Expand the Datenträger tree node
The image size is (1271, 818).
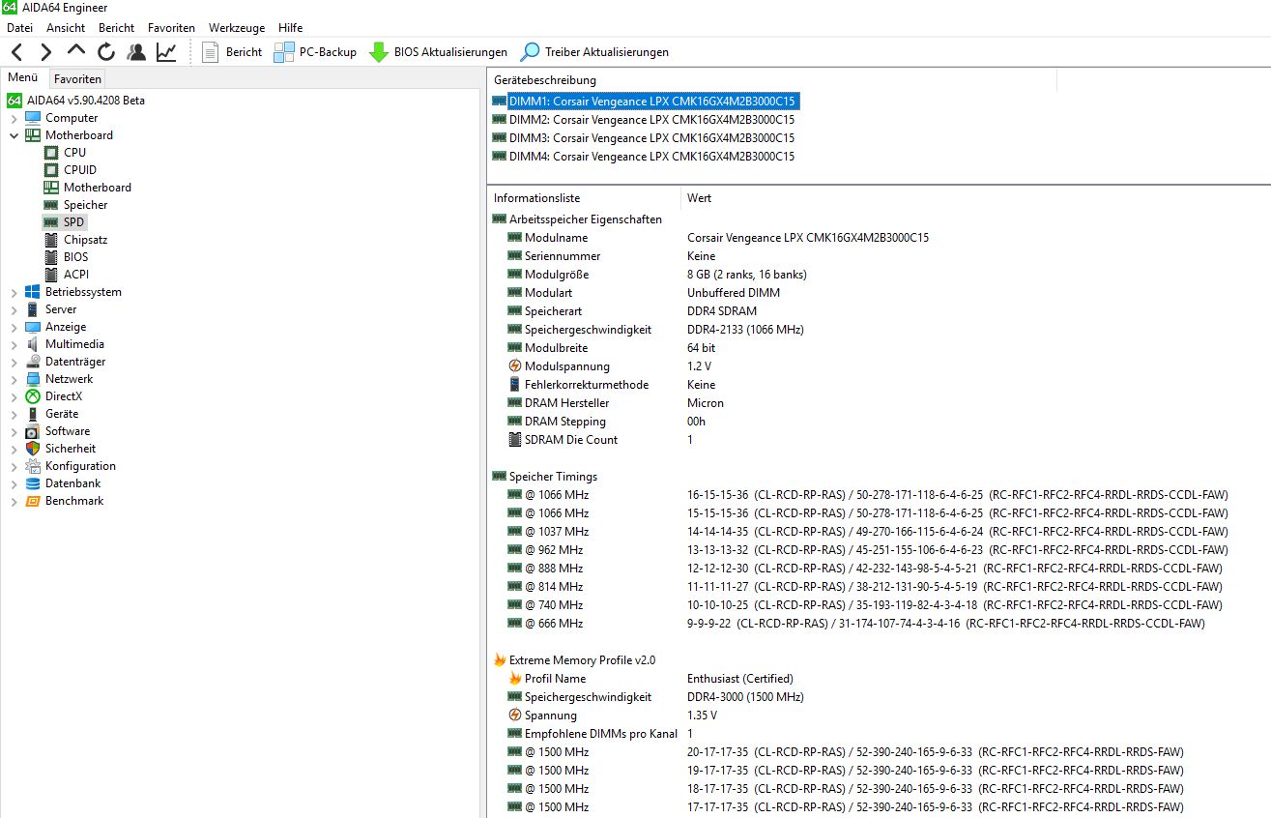pos(14,362)
